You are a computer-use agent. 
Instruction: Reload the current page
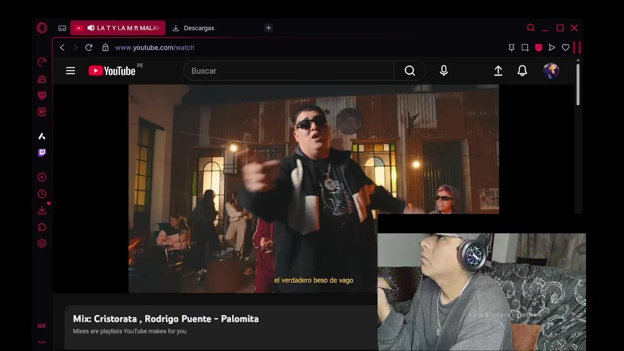click(x=89, y=47)
